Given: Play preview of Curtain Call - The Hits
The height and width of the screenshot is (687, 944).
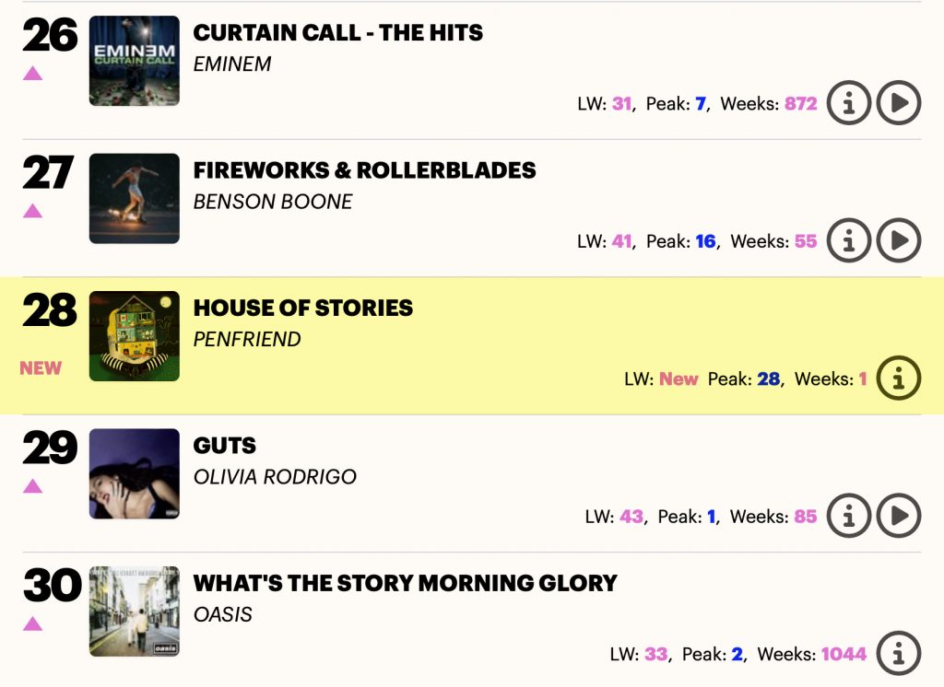Looking at the screenshot, I should click(x=899, y=103).
